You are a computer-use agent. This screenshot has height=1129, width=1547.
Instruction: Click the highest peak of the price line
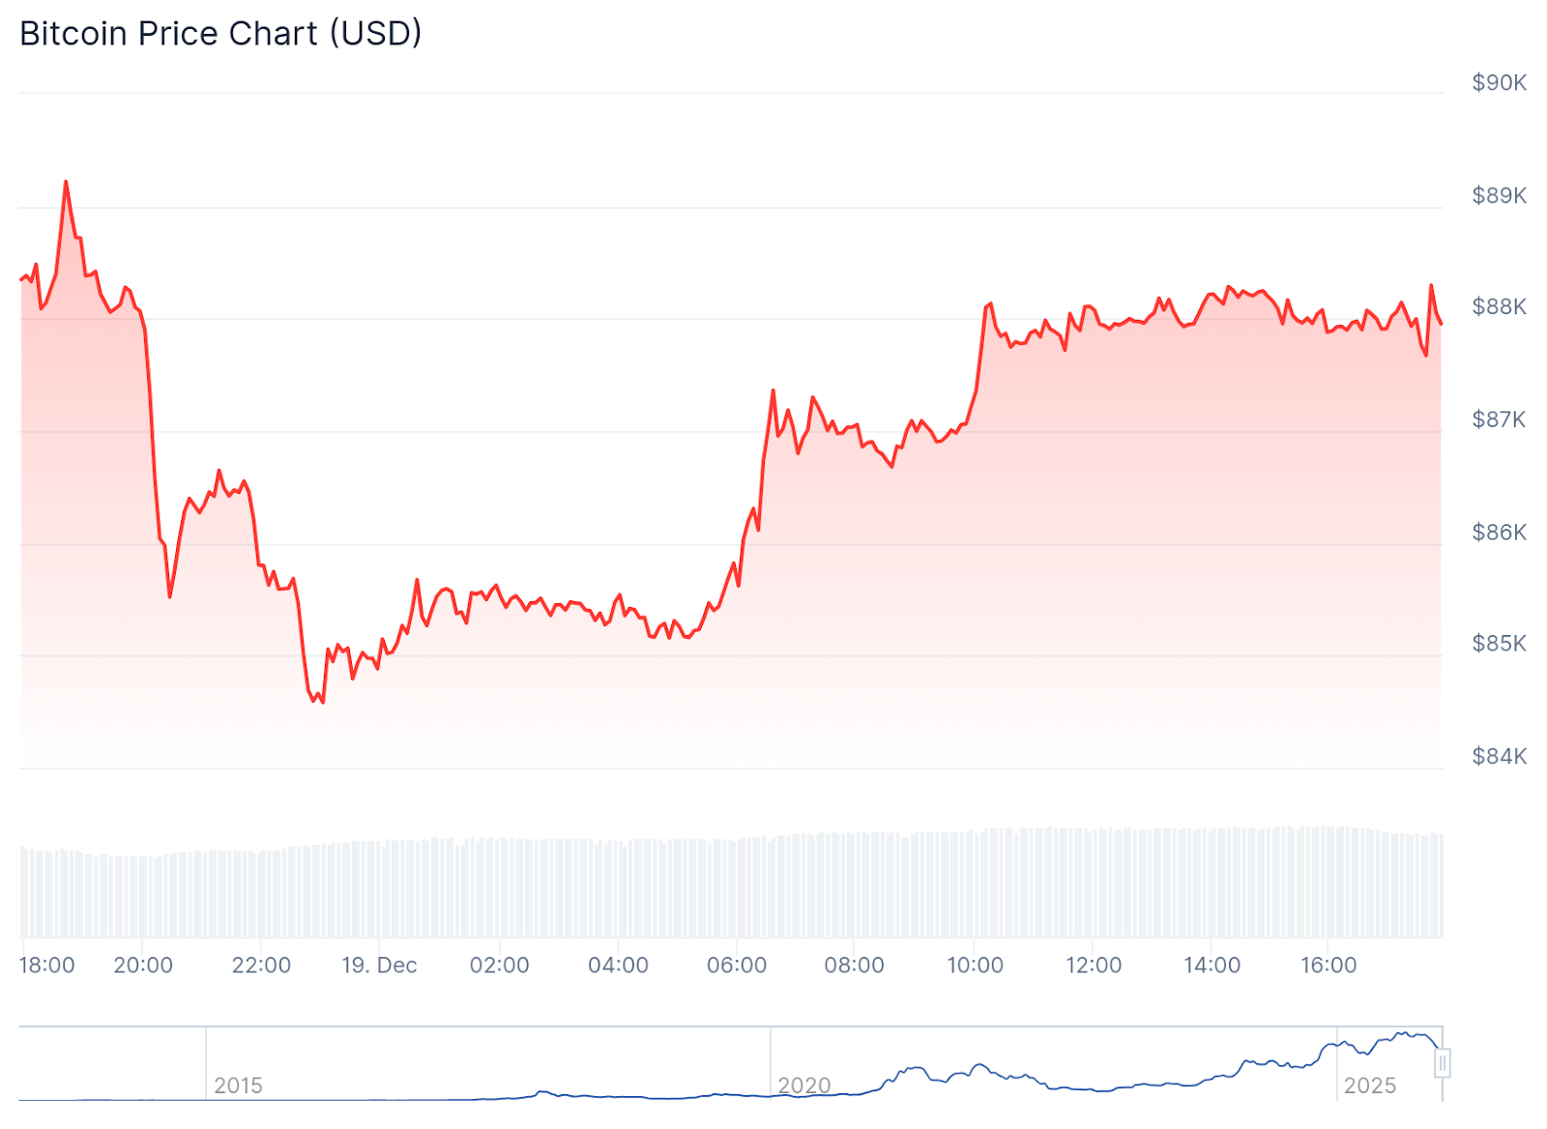pyautogui.click(x=66, y=182)
